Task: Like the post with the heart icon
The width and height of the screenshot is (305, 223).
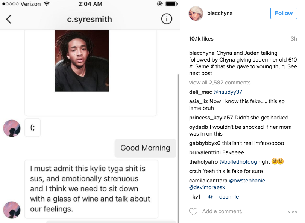Action: click(193, 211)
